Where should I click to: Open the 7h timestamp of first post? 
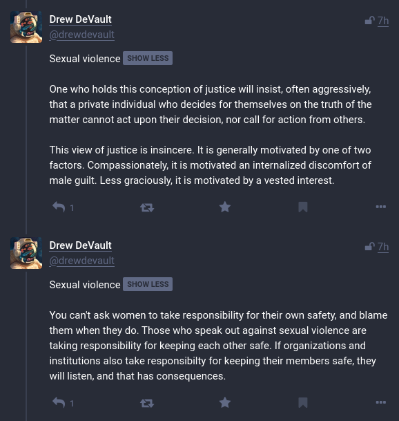coord(383,21)
